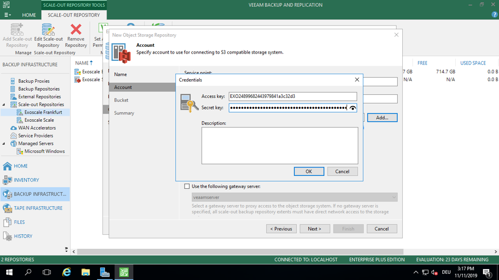Select the Scale-out Repository ribbon tab
The image size is (499, 280).
74,15
